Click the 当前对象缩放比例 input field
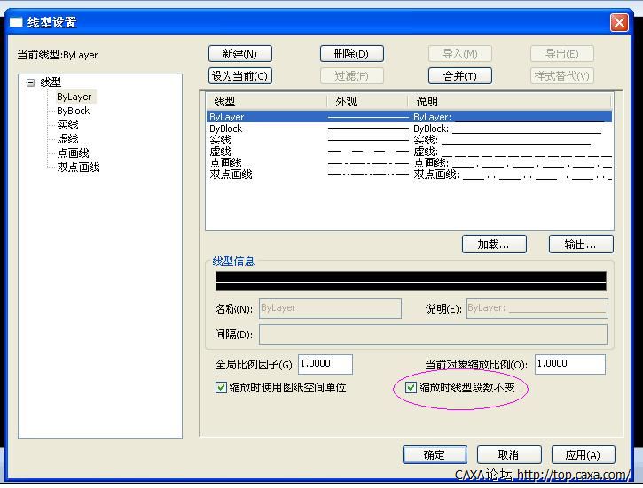The height and width of the screenshot is (488, 643). point(569,364)
